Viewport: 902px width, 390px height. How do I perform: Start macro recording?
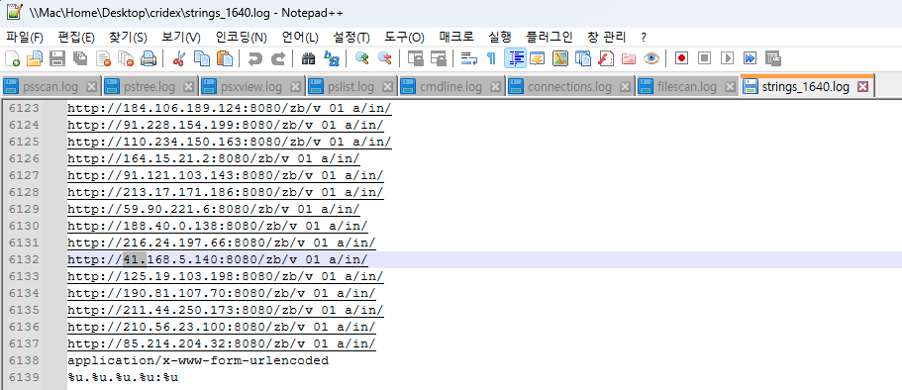tap(681, 58)
